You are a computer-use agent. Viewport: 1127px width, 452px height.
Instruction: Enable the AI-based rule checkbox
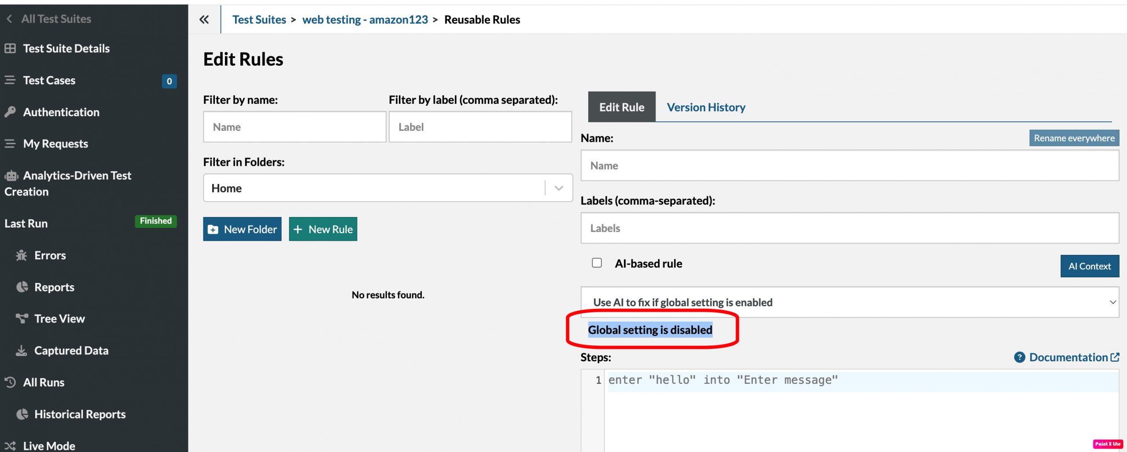(x=597, y=263)
